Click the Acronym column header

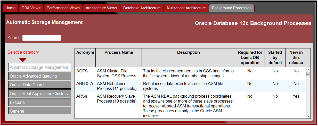coord(85,57)
